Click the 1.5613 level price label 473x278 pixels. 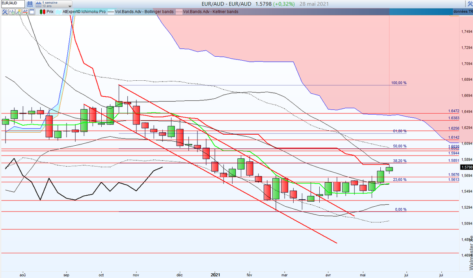(453, 180)
